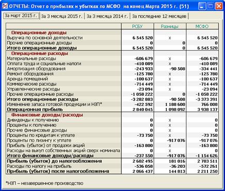
Task: Click the РСБУ pre-tax profit 2 602 495
Action: pos(142,161)
